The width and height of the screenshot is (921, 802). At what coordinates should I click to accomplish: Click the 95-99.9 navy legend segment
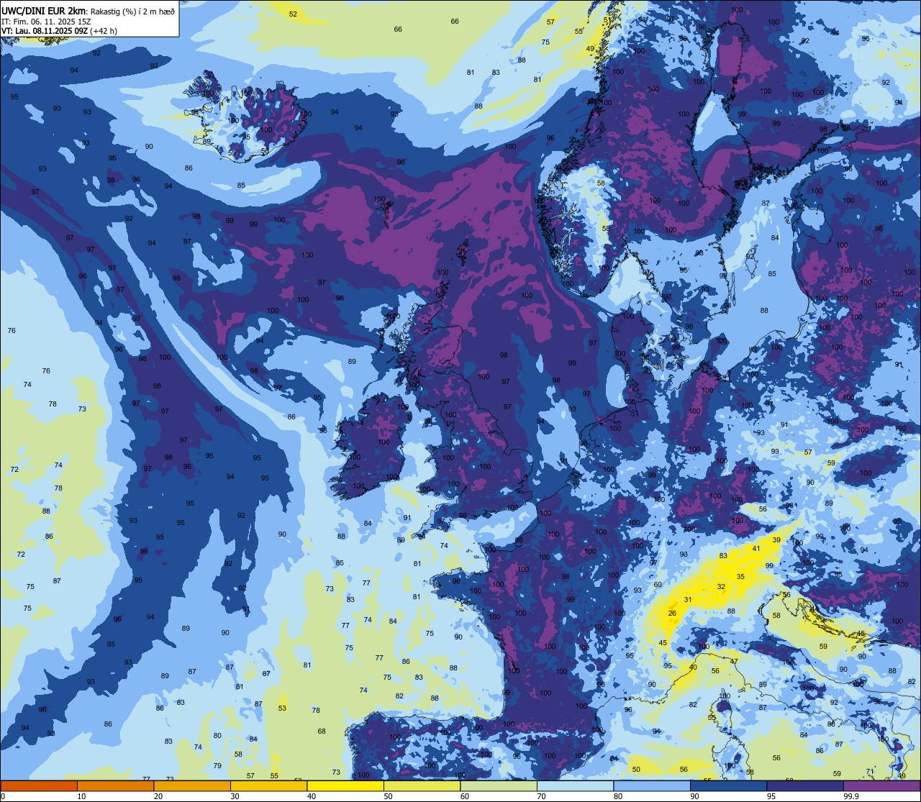tap(805, 785)
